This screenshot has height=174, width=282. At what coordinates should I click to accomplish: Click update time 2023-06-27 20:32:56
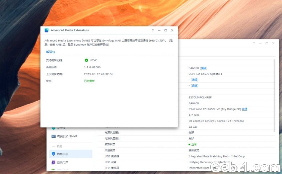(99, 74)
